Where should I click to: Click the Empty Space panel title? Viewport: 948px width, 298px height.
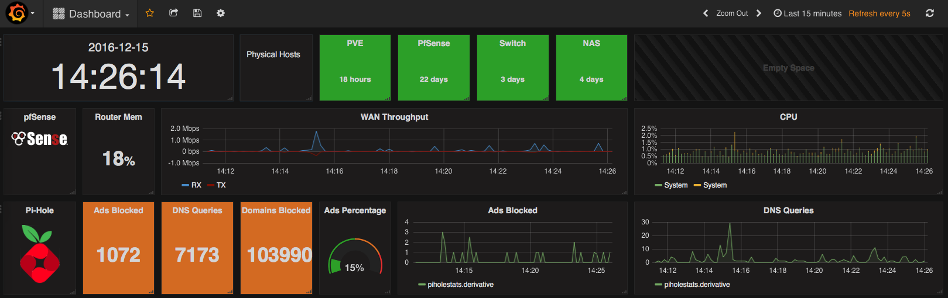788,68
